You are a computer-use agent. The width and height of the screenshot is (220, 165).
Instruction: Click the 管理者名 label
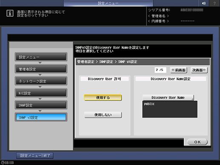[x=158, y=16]
